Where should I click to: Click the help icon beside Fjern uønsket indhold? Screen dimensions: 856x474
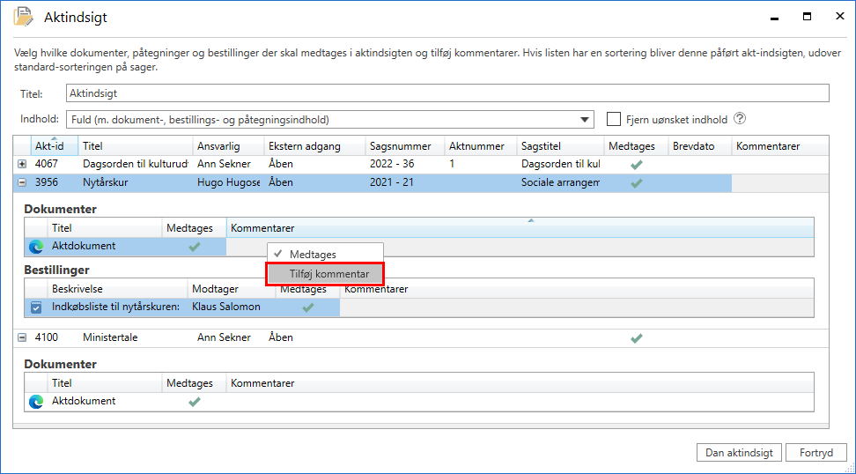740,119
